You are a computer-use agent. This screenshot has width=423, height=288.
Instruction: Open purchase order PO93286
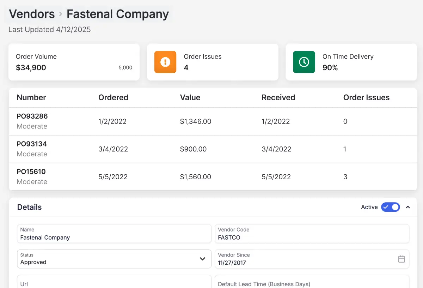[32, 116]
